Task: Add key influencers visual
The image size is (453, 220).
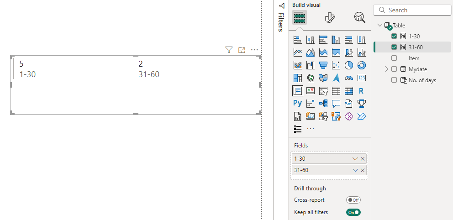Action: [310, 103]
